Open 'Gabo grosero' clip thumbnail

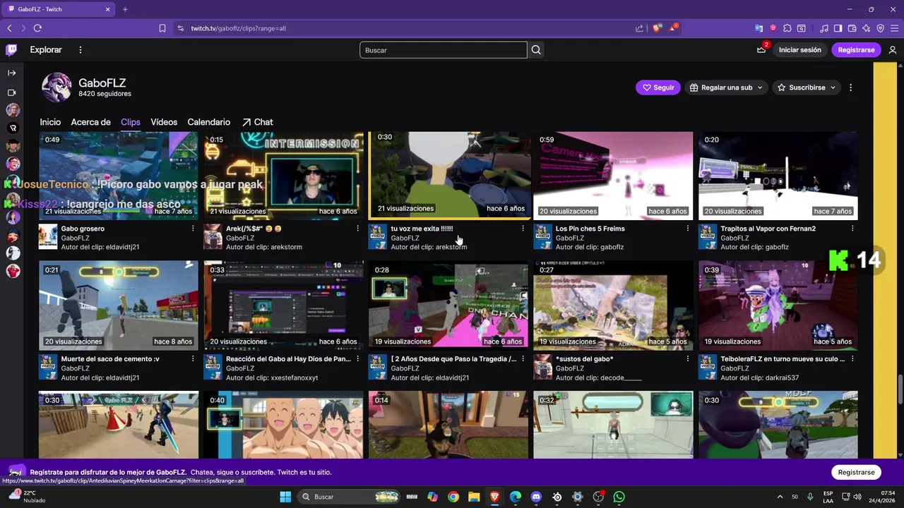119,175
